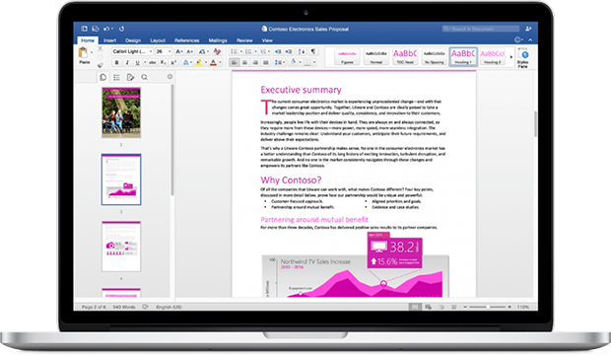The width and height of the screenshot is (611, 356).
Task: Open the Styles Pane
Action: point(523,58)
